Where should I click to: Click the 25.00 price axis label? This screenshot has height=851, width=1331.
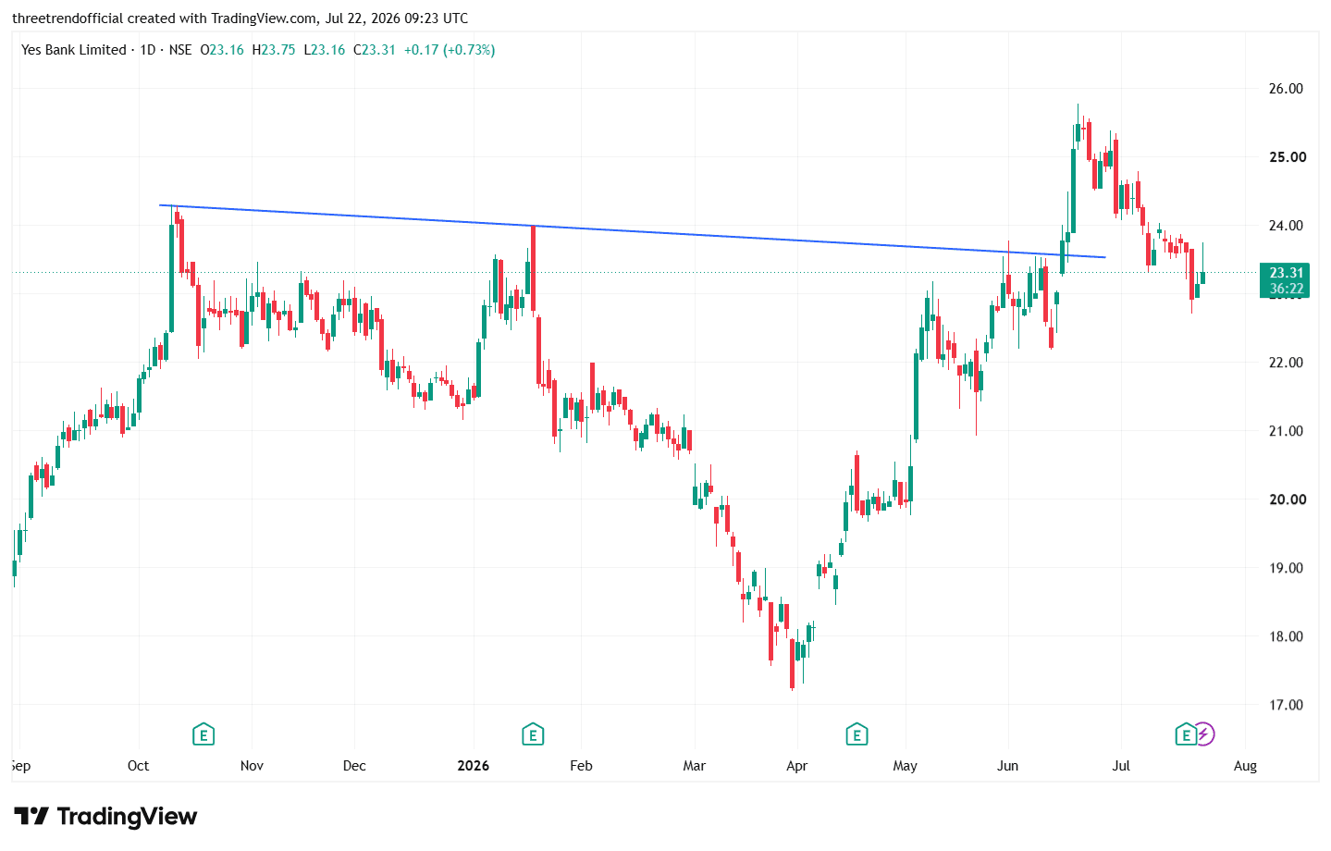1288,157
